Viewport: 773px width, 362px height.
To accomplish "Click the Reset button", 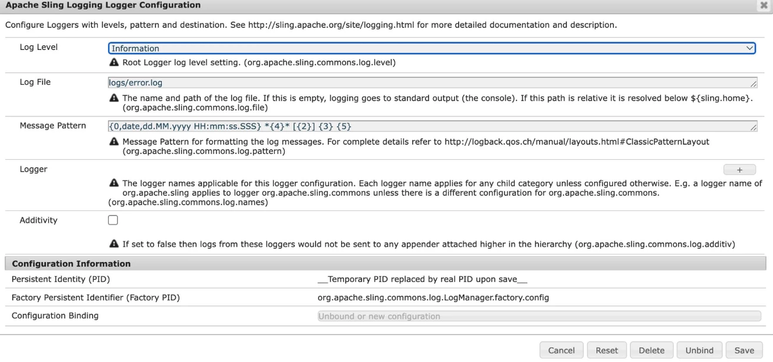I will pos(607,350).
